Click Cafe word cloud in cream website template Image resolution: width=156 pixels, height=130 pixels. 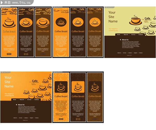(x=146, y=20)
